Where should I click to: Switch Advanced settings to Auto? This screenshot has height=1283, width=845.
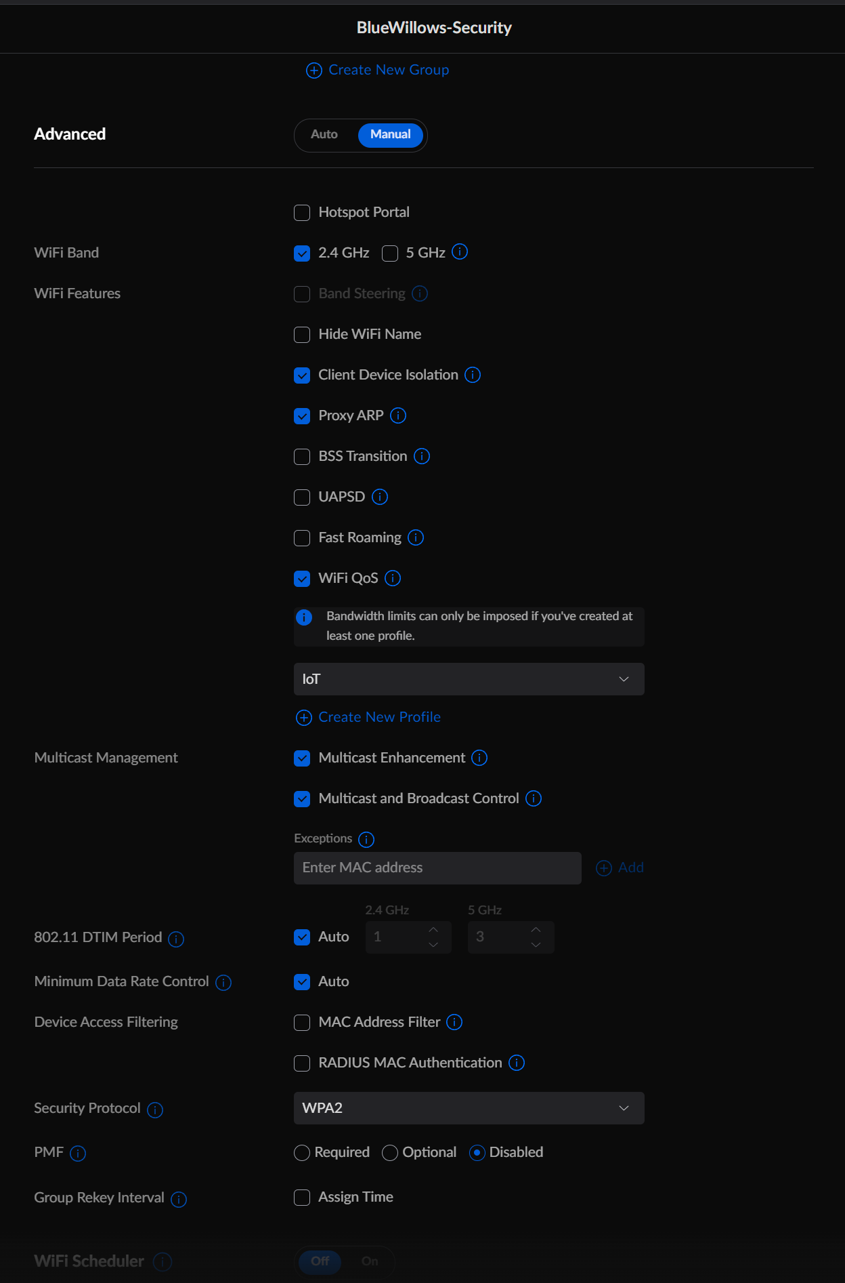point(324,135)
